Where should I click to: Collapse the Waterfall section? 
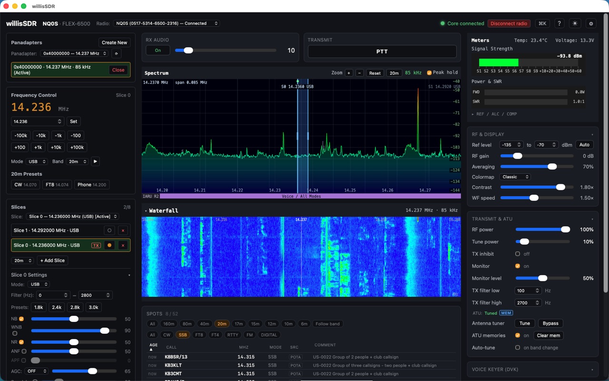point(146,211)
